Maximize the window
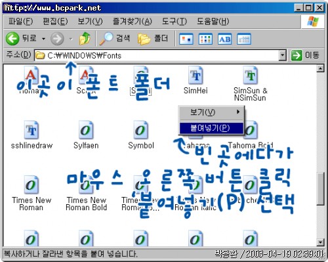The image size is (328, 262). pos(308,8)
